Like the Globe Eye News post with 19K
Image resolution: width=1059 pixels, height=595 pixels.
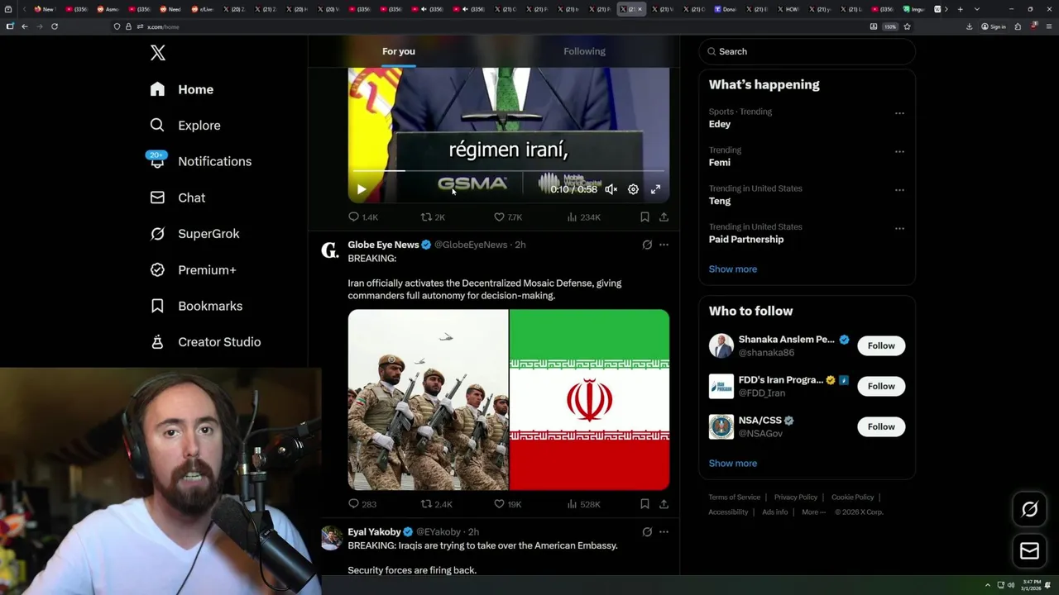tap(507, 504)
